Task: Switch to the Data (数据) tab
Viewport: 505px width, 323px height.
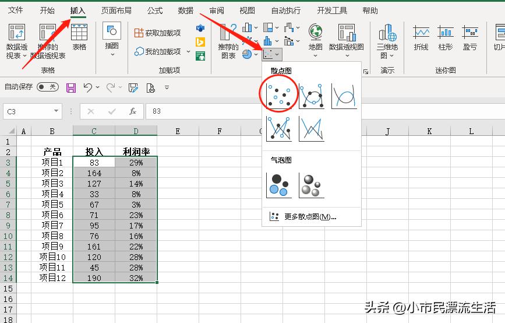Action: point(186,10)
